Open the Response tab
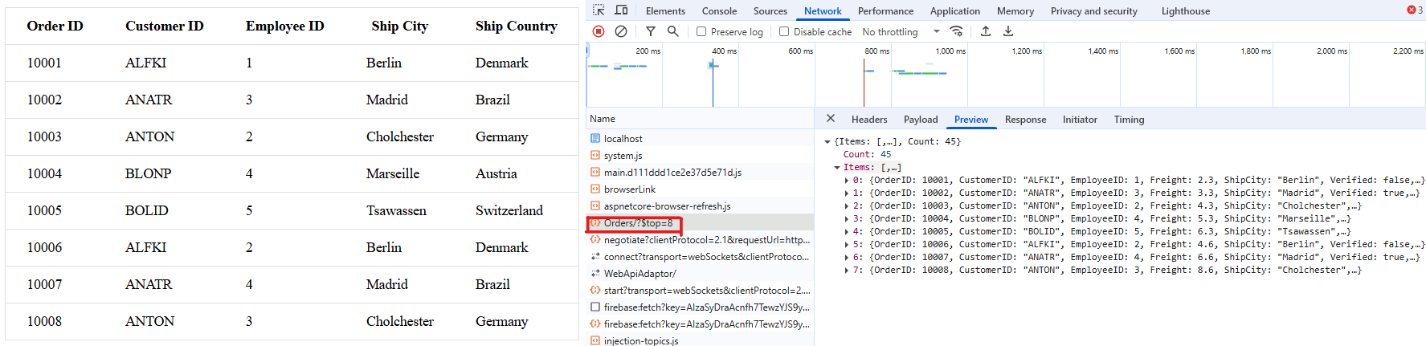The width and height of the screenshot is (1426, 346). [x=1025, y=120]
